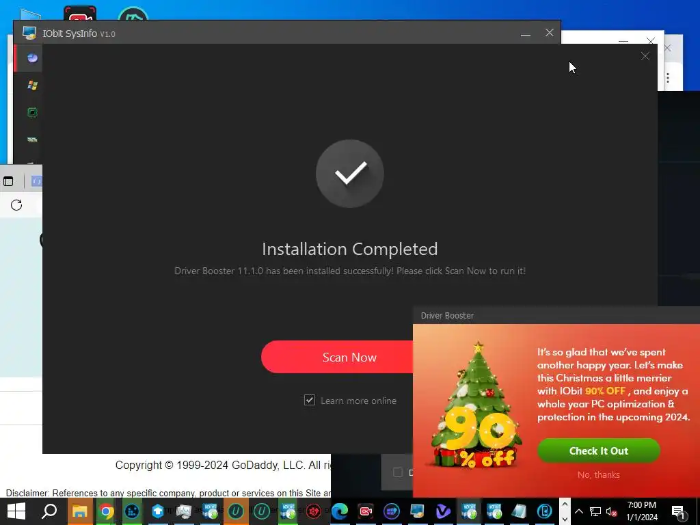Tick the partially hidden checkbox beside the promo

point(397,472)
